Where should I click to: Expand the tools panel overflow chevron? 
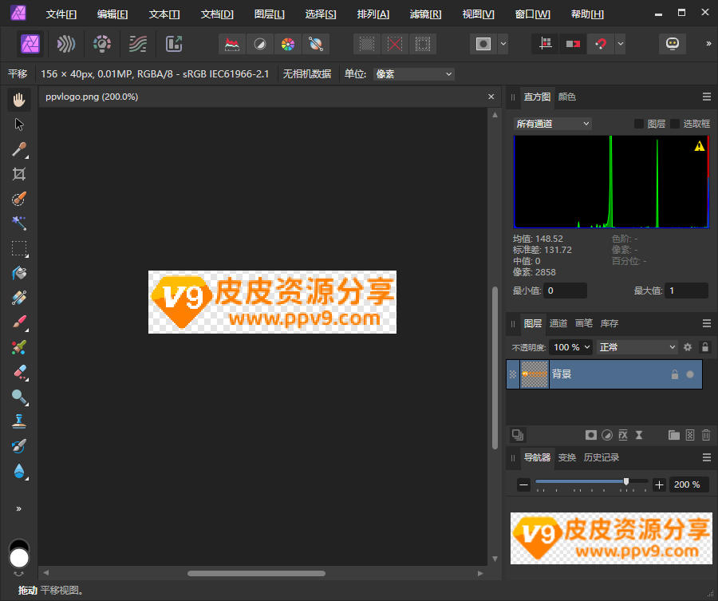coord(19,508)
